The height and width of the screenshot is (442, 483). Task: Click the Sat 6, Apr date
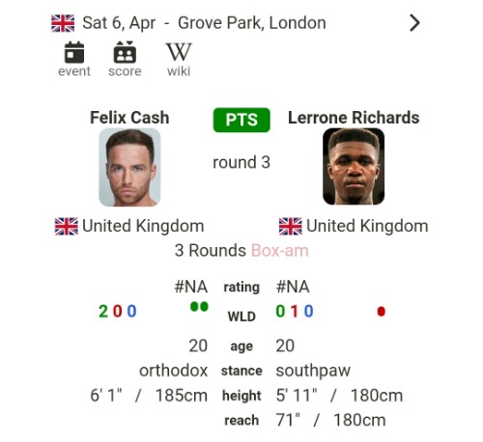click(119, 23)
